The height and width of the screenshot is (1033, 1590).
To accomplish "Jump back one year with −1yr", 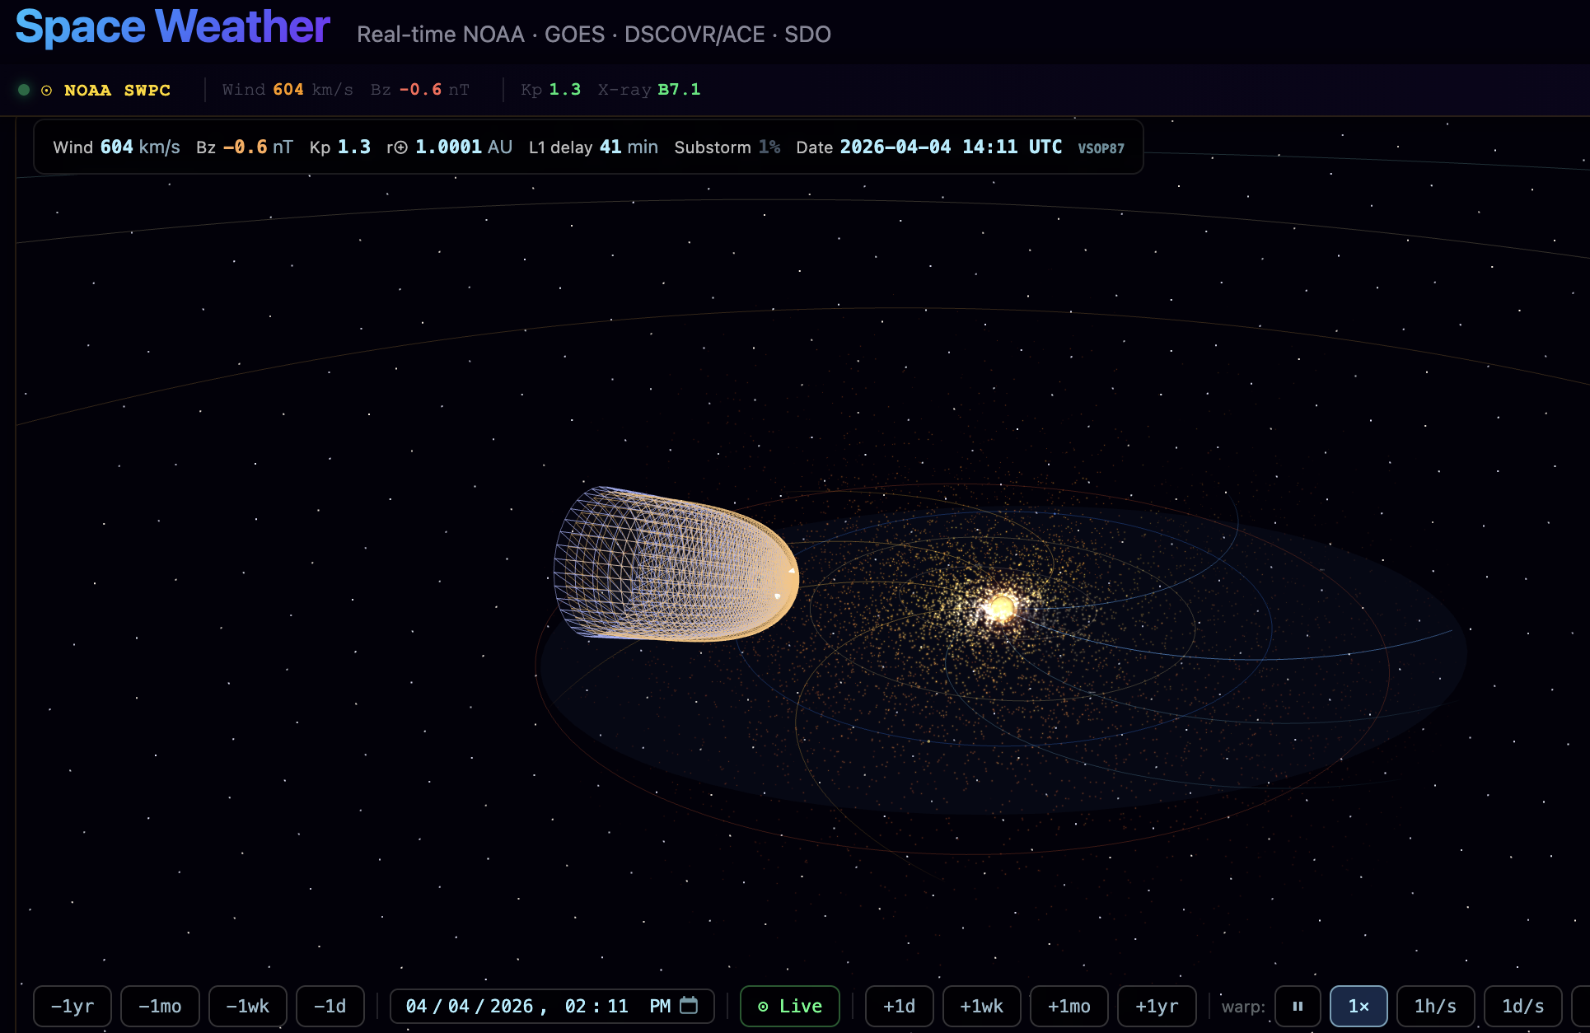I will pos(72,1006).
